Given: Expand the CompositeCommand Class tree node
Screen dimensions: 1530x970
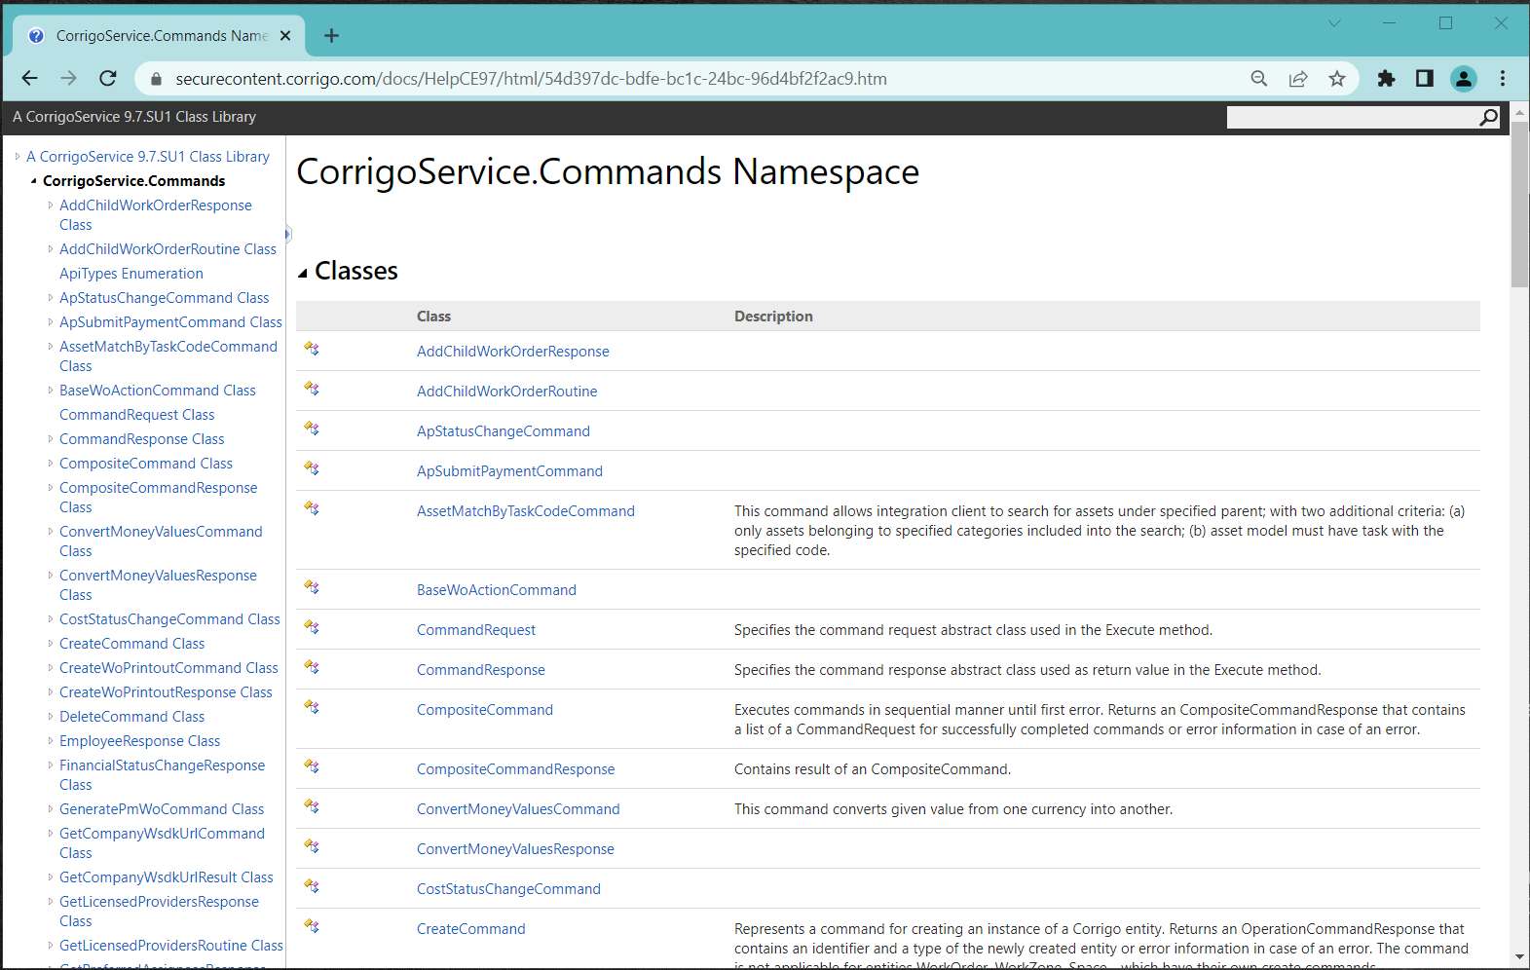Looking at the screenshot, I should (51, 463).
